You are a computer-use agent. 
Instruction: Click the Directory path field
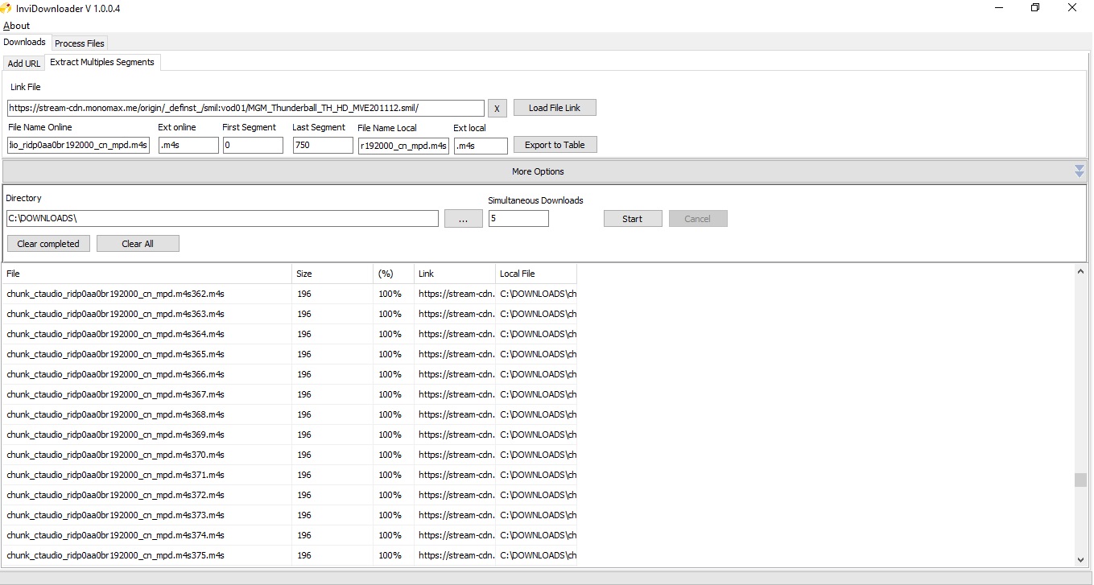point(222,218)
